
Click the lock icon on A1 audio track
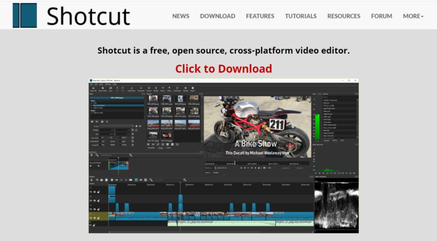click(x=94, y=225)
